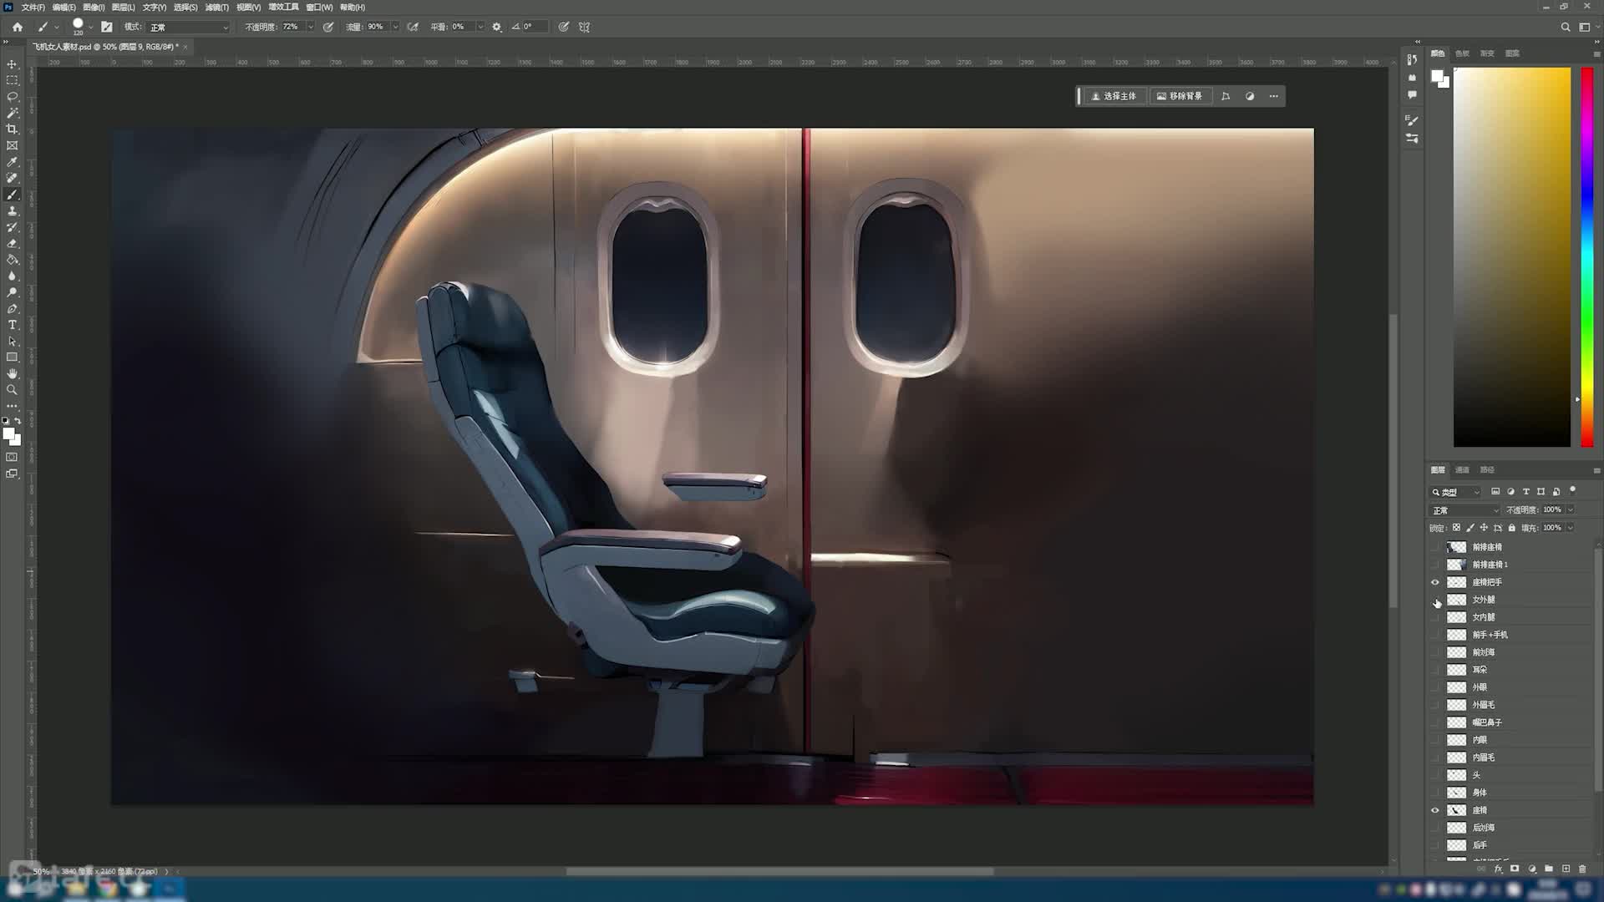
Task: Select the Hand tool
Action: [12, 373]
